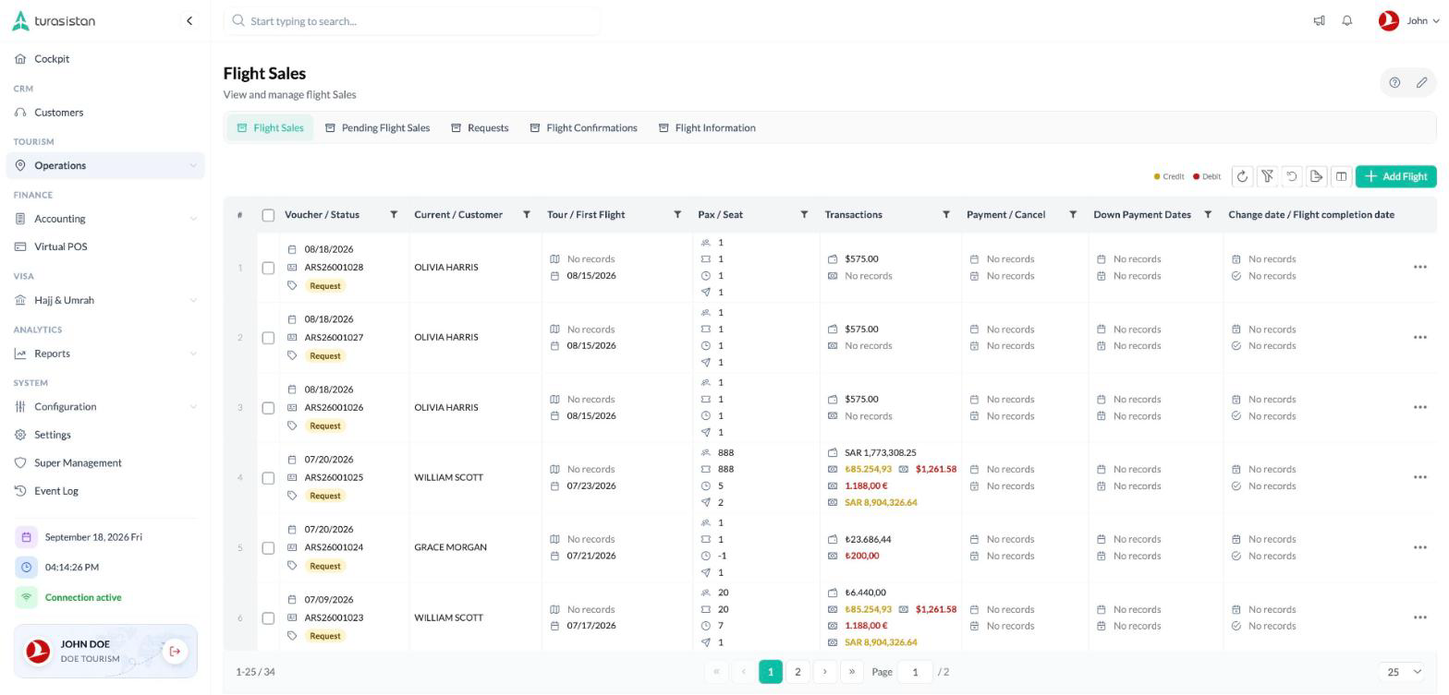Screen dimensions: 1449x695
Task: Select the checkbox for row ARS26001027
Action: tap(268, 338)
